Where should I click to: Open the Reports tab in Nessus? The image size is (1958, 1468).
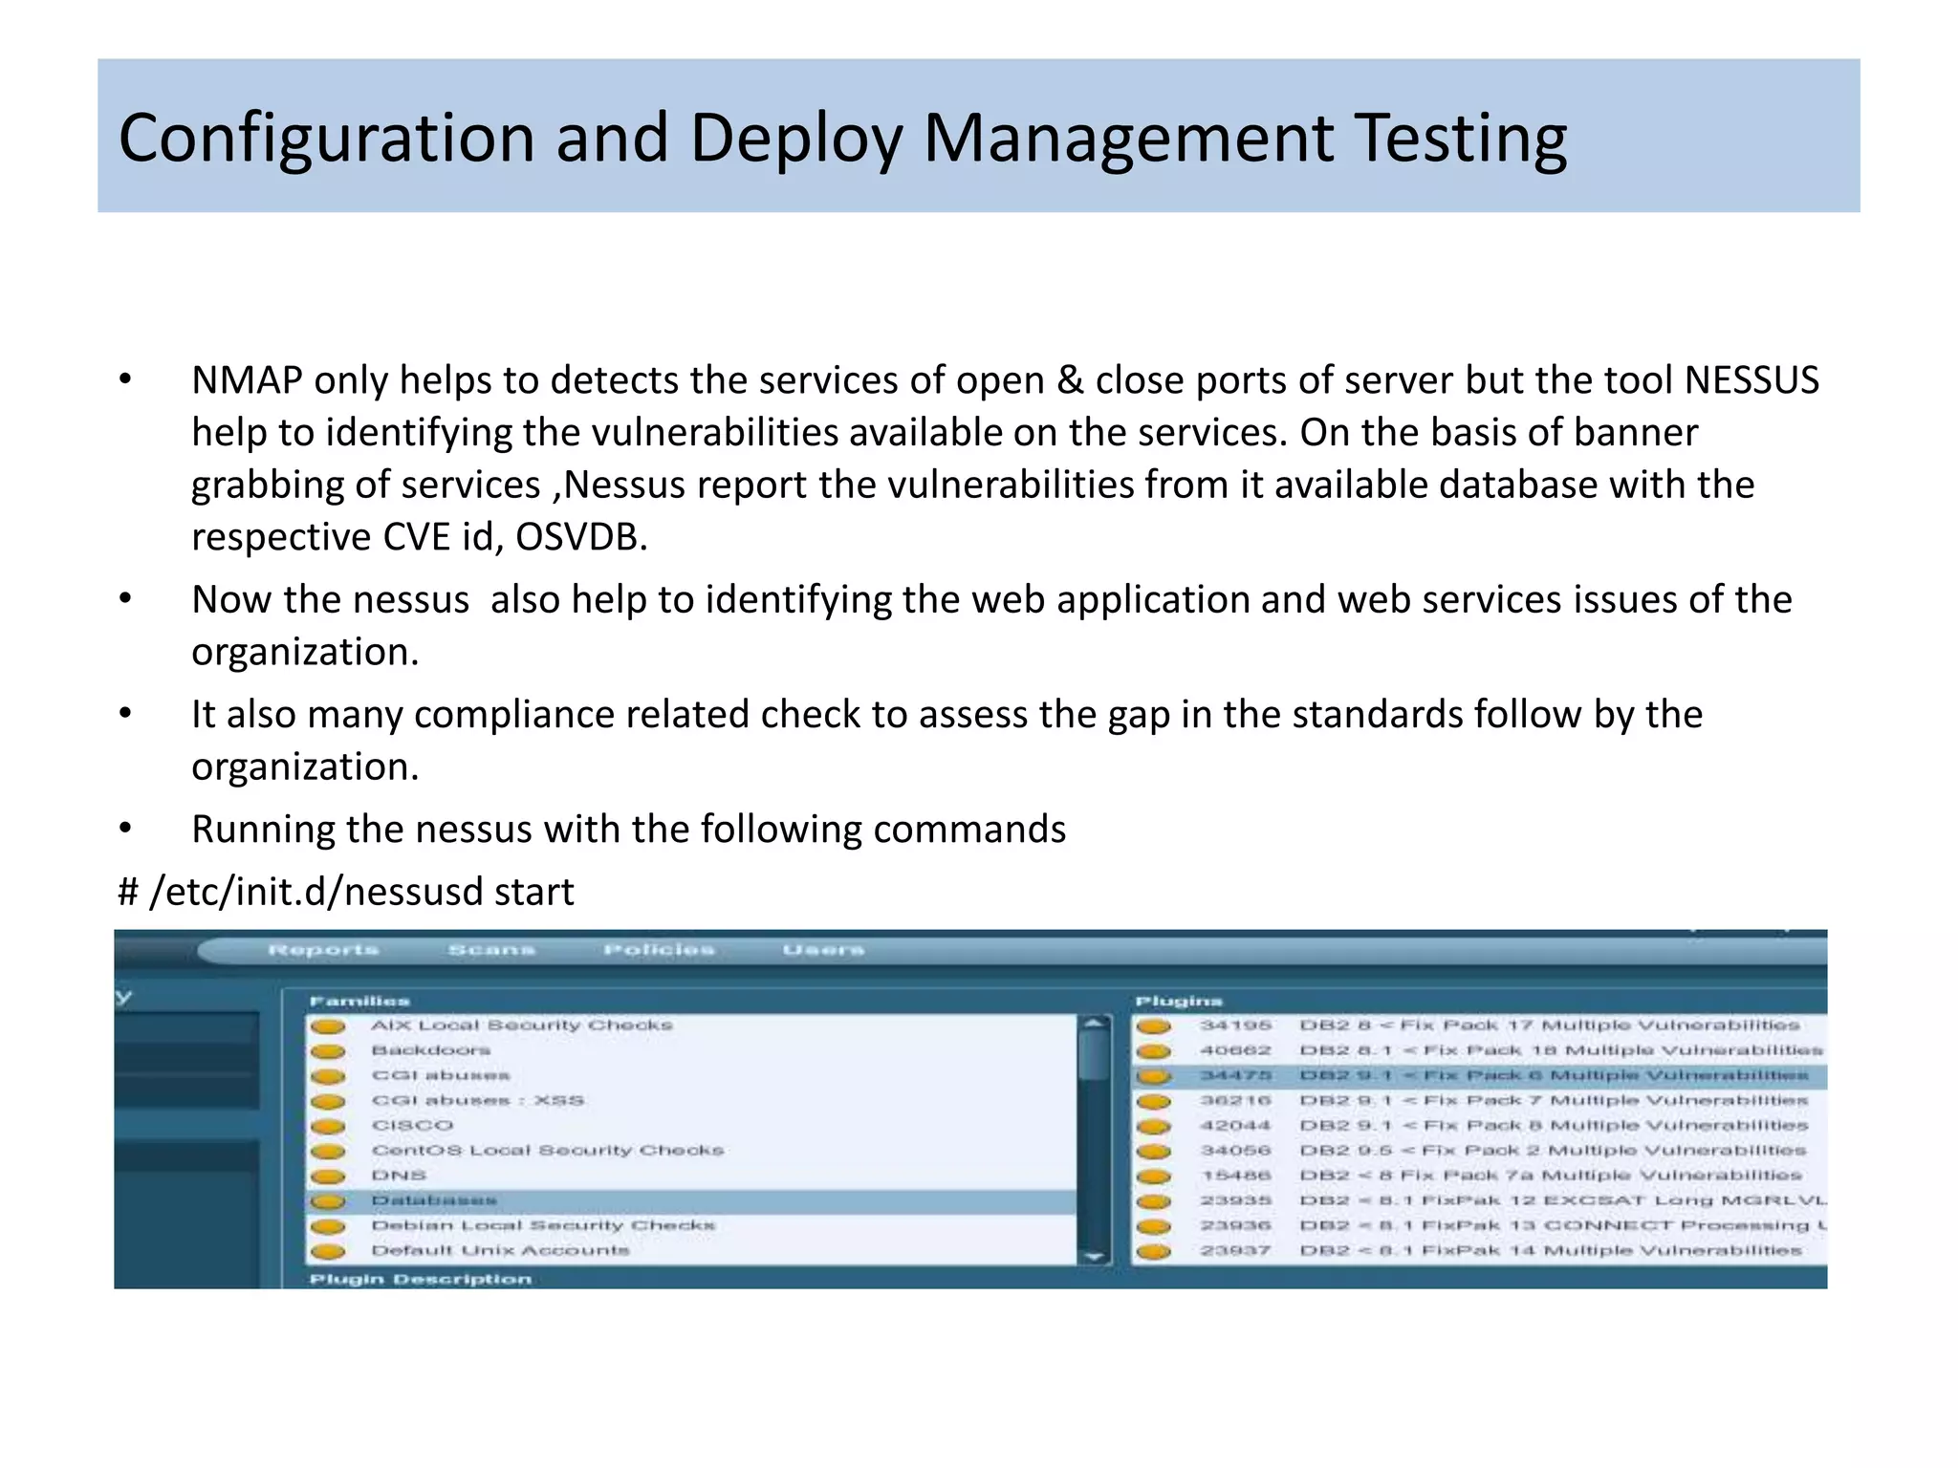(x=323, y=950)
